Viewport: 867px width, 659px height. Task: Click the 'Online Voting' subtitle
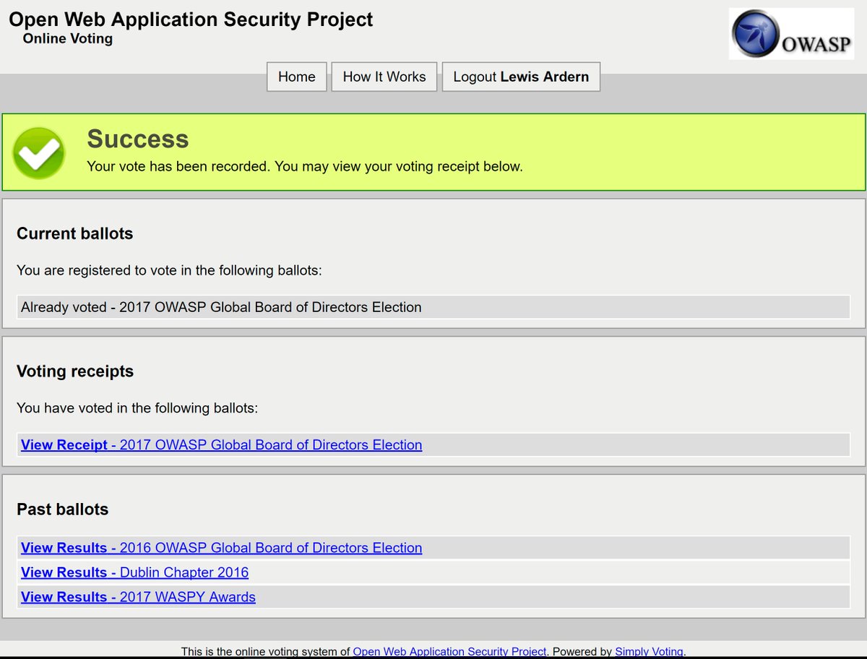[68, 39]
